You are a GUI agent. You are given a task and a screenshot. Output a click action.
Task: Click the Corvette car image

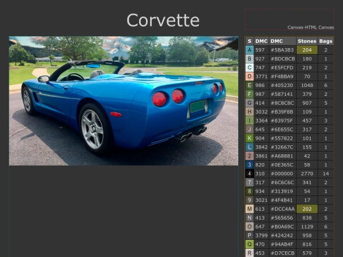point(124,101)
